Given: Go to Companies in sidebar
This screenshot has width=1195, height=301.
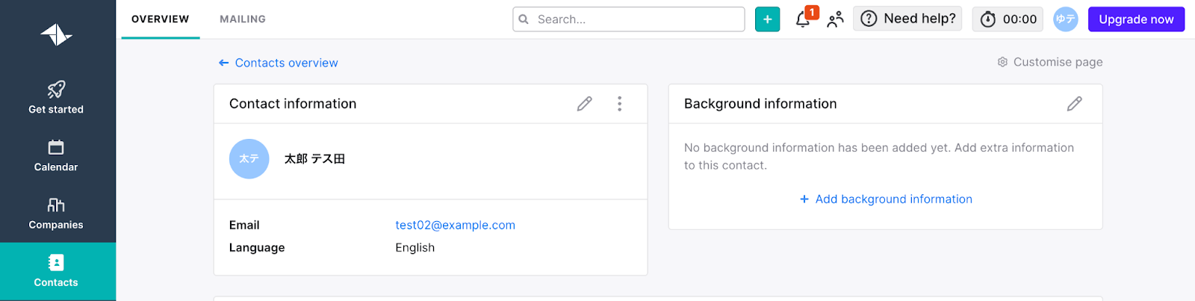Looking at the screenshot, I should click(x=56, y=214).
